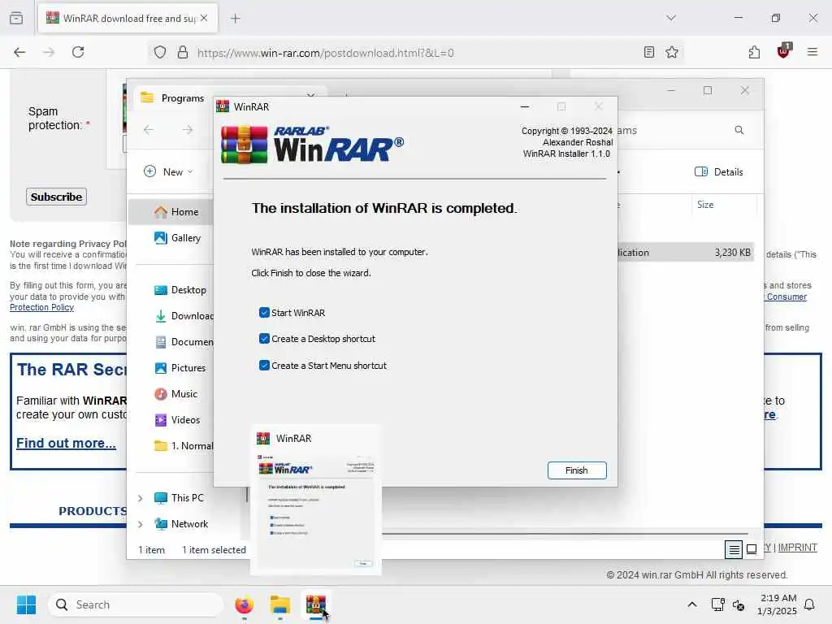Close the WinRAR download tab
The image size is (832, 624).
tap(204, 18)
